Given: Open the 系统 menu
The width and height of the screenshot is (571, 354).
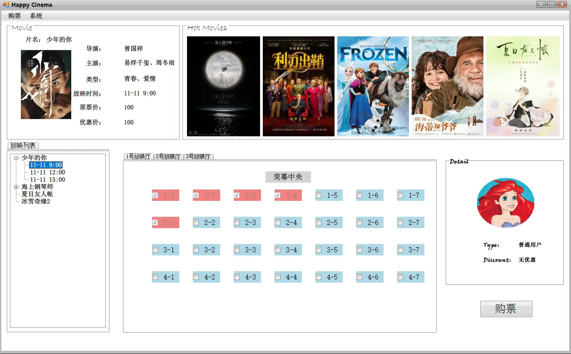Looking at the screenshot, I should coord(36,16).
